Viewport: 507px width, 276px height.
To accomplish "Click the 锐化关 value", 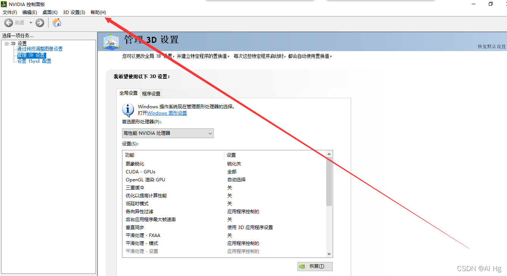I will click(234, 164).
